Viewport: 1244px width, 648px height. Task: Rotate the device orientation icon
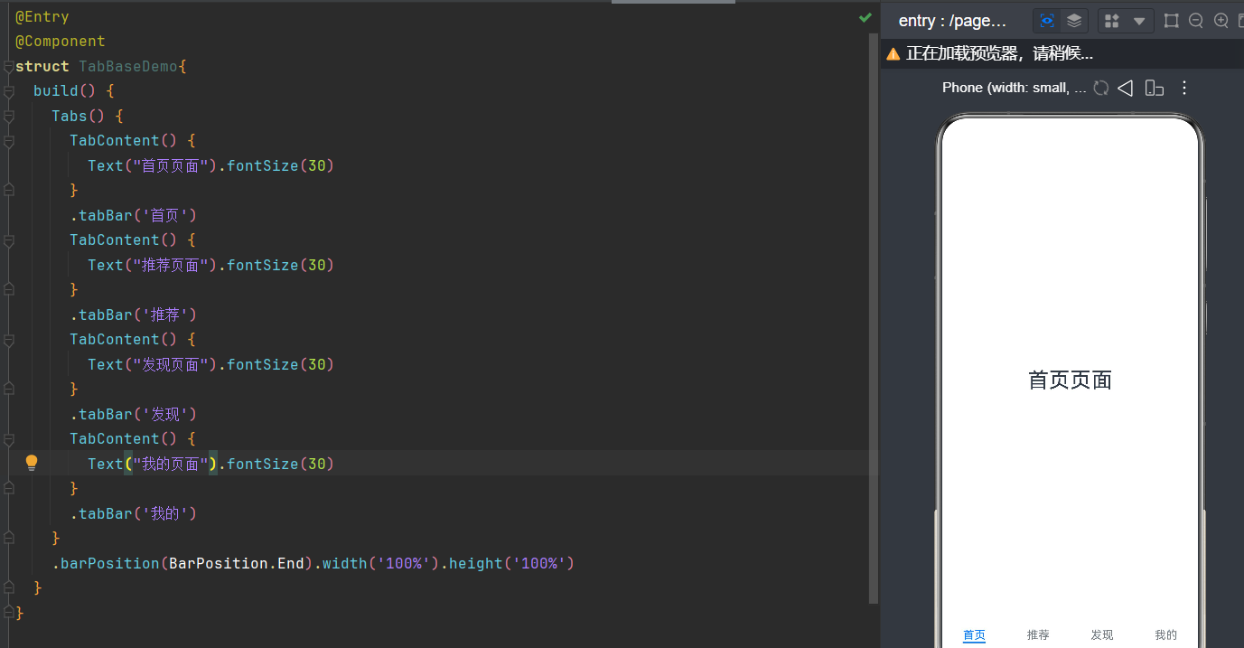click(1154, 88)
